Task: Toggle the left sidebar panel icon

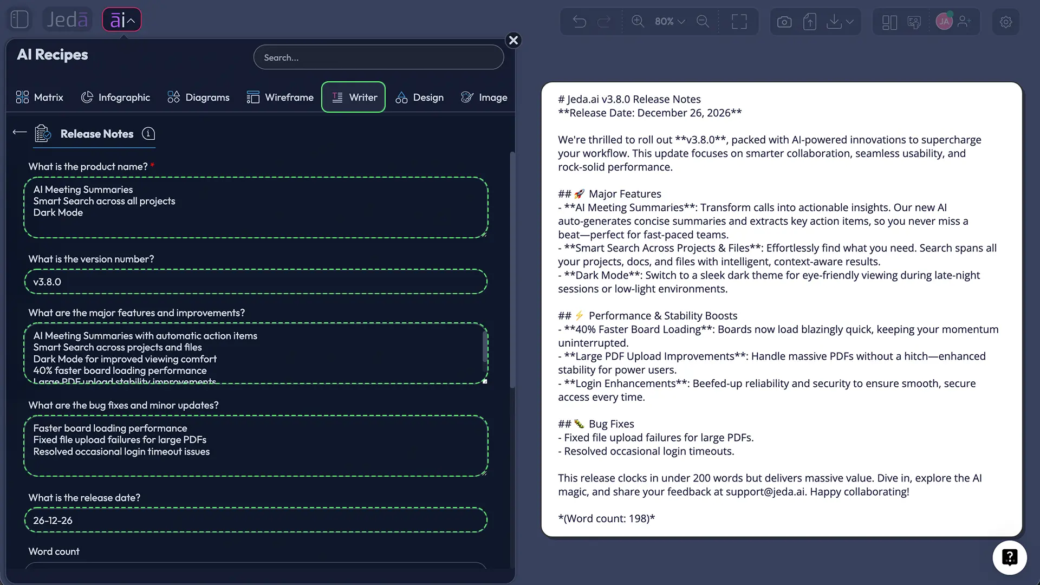Action: [x=19, y=19]
